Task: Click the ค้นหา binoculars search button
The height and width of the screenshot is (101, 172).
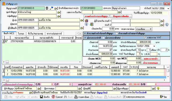Action: point(68,97)
